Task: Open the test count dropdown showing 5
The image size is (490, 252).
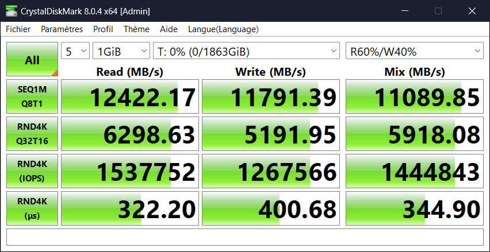Action: pos(75,52)
